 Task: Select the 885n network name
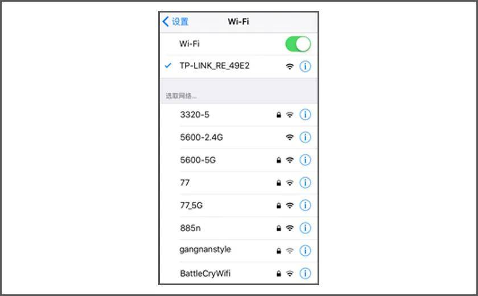click(190, 228)
